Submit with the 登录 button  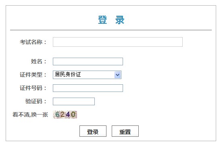[x=93, y=131]
